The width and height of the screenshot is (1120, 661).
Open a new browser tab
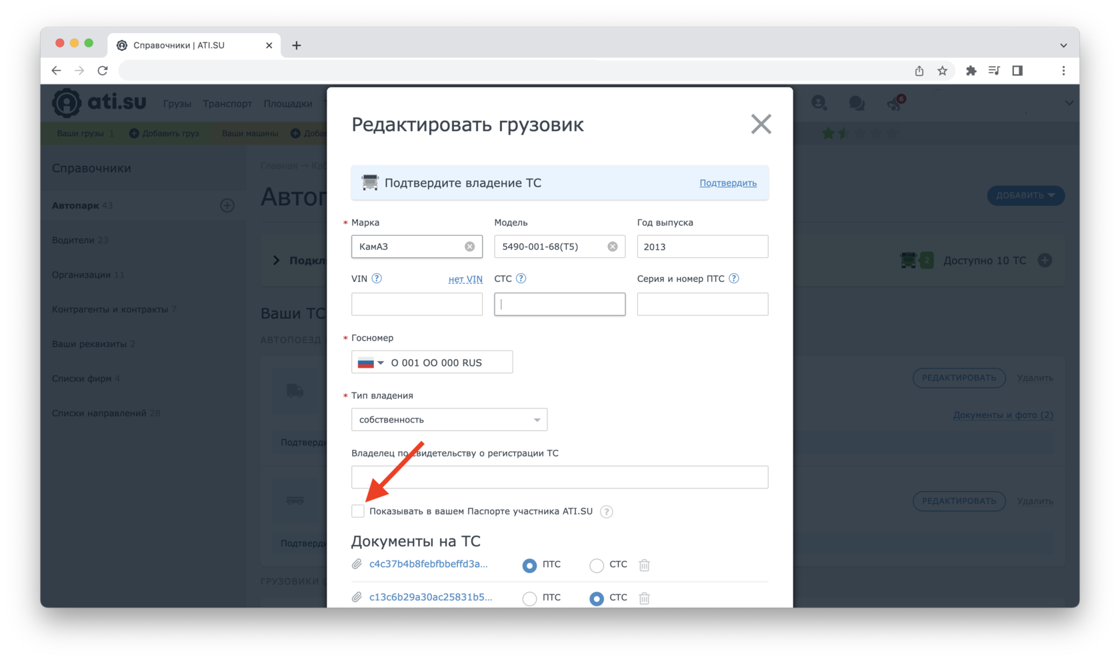[x=297, y=45]
